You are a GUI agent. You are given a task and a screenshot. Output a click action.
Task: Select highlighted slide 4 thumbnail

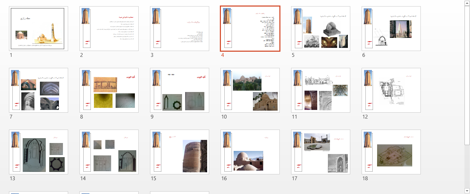(x=250, y=29)
